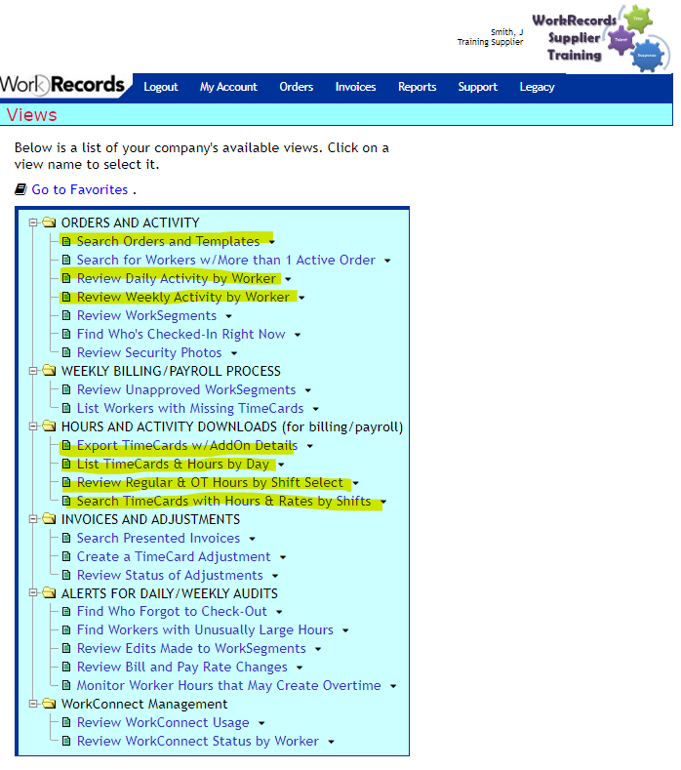Screen dimensions: 681x770
Task: Open Search for Workers w/More than 1 Active Order
Action: pyautogui.click(x=225, y=260)
